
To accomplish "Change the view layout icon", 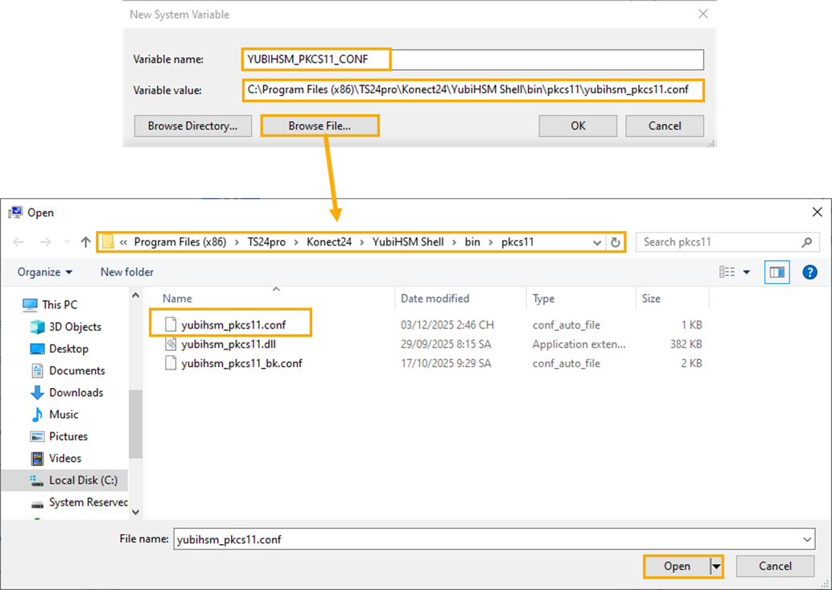I will coord(727,272).
